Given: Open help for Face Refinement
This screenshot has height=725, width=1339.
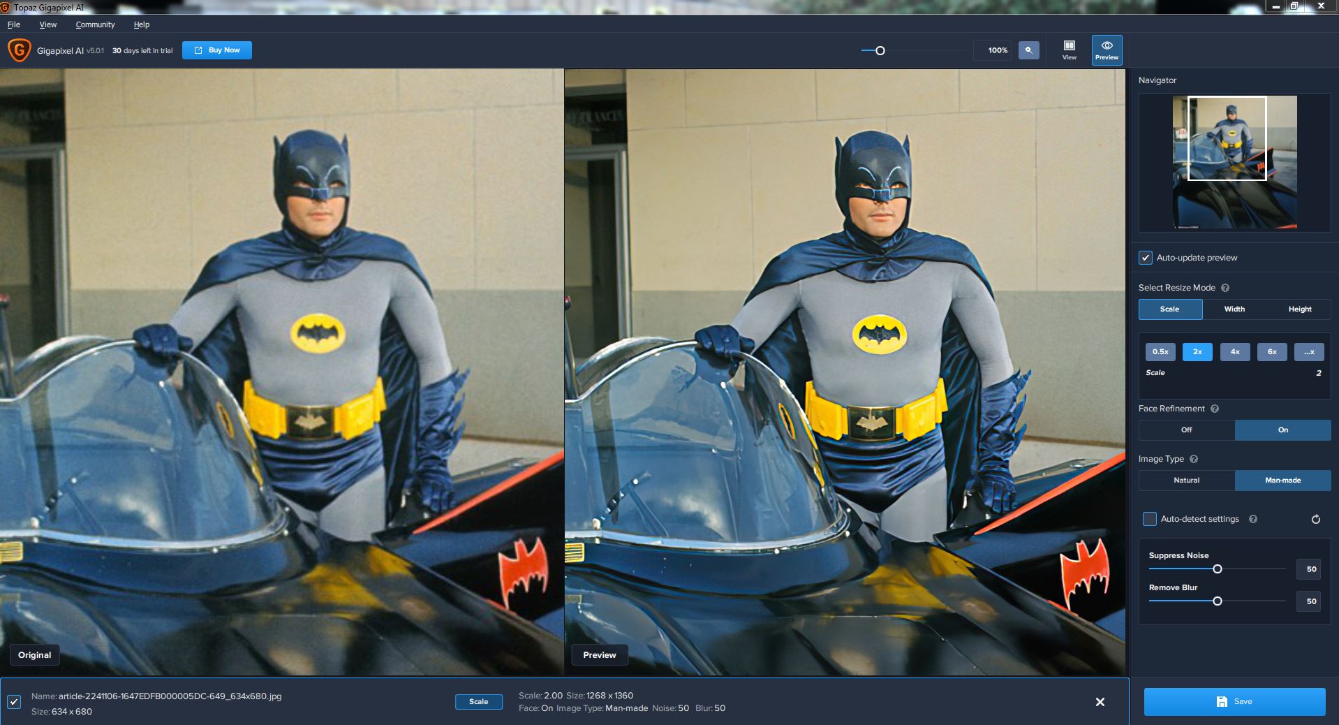Looking at the screenshot, I should coord(1215,409).
